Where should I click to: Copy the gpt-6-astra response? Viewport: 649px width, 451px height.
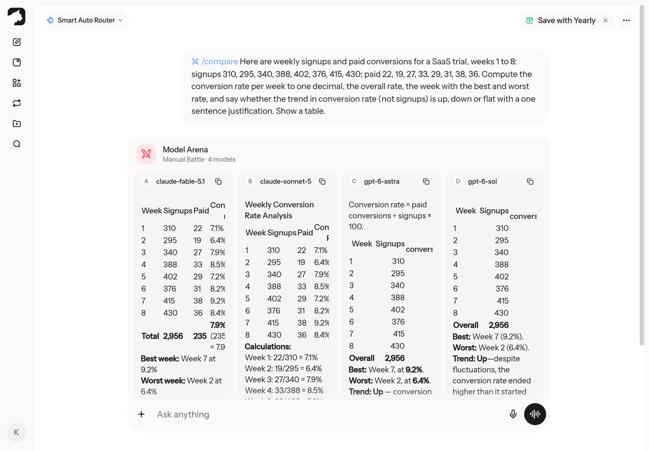(426, 182)
